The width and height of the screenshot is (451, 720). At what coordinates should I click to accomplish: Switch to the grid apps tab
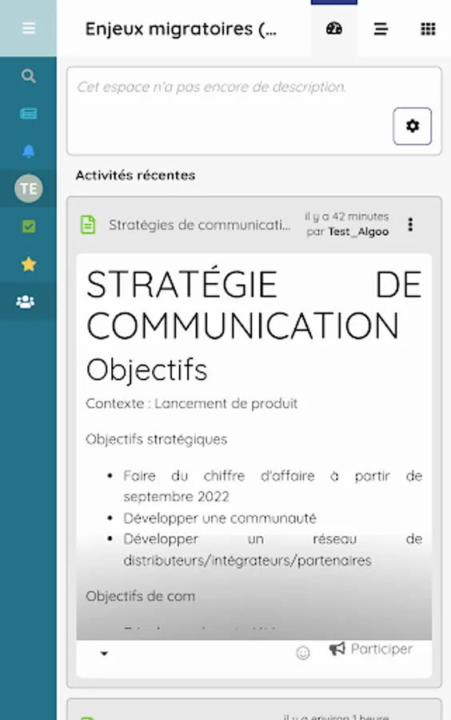click(x=428, y=29)
